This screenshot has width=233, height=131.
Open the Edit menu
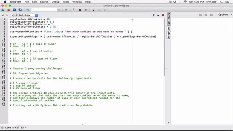34,2
